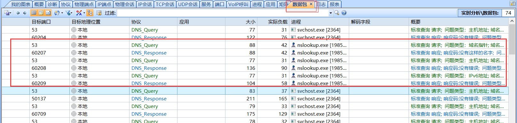Switch to the 概要 tab

click(x=39, y=4)
